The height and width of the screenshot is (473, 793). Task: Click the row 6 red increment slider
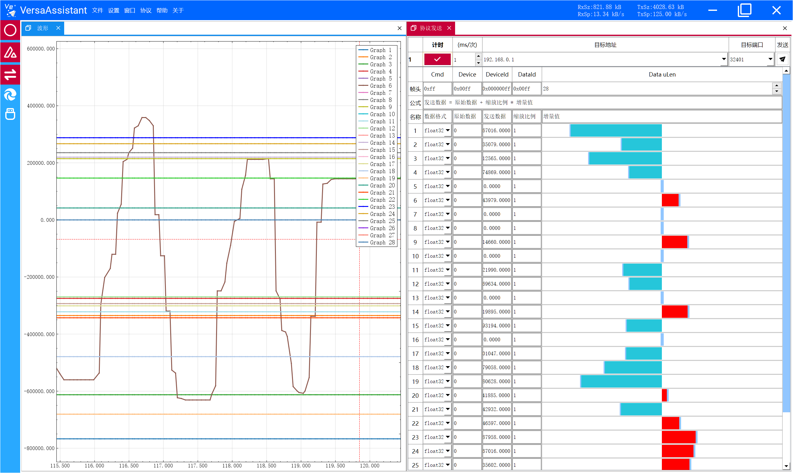662,200
